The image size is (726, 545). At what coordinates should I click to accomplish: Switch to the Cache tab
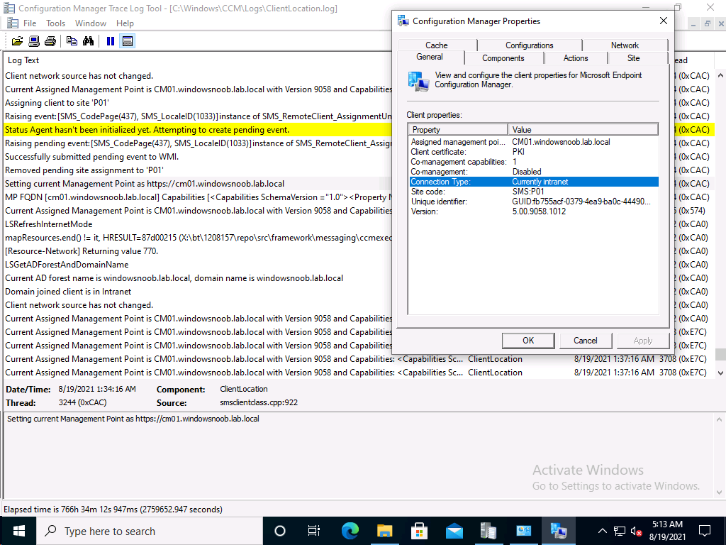[437, 45]
